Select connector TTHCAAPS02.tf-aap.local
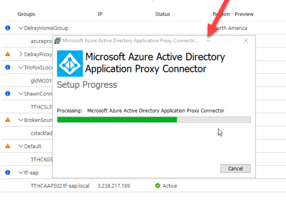This screenshot has width=286, height=205. point(60,186)
